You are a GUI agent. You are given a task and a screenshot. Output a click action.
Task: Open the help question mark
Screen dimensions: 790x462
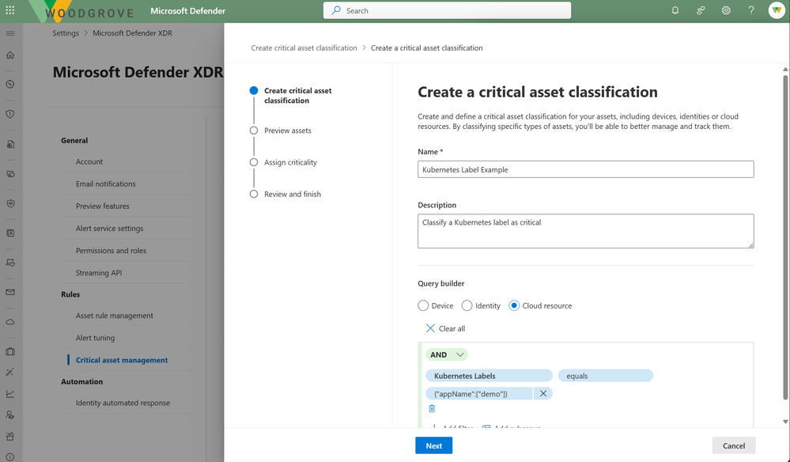pyautogui.click(x=751, y=10)
